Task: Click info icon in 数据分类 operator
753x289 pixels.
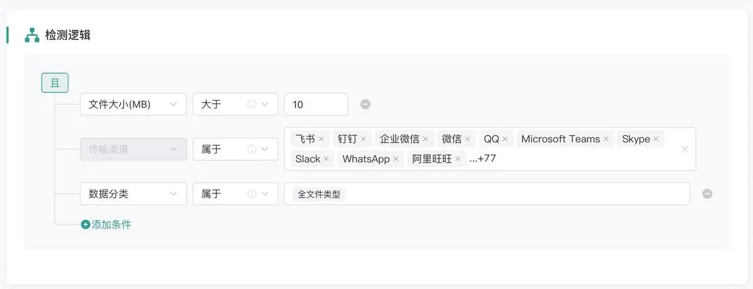Action: [x=252, y=194]
